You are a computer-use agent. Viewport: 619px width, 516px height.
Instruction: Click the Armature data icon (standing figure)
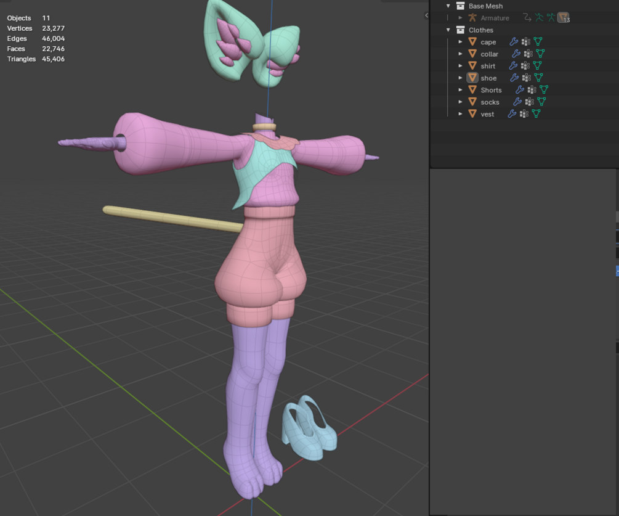tap(551, 17)
